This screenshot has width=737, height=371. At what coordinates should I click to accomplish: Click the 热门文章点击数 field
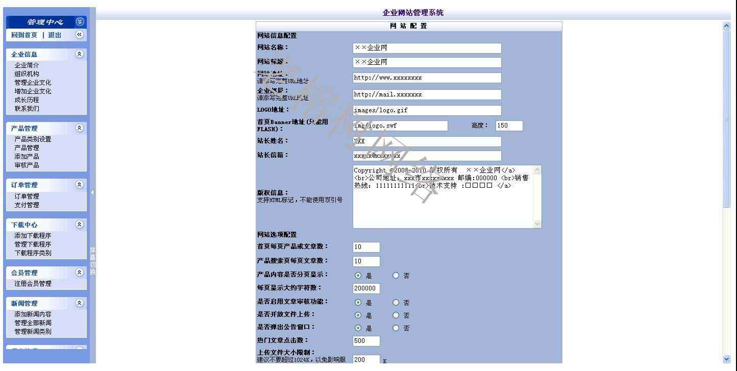(x=366, y=341)
